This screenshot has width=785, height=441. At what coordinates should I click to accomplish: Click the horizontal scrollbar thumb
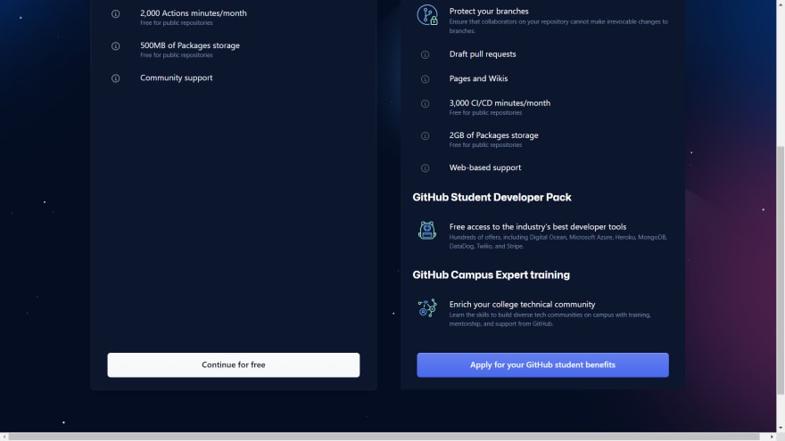click(384, 437)
